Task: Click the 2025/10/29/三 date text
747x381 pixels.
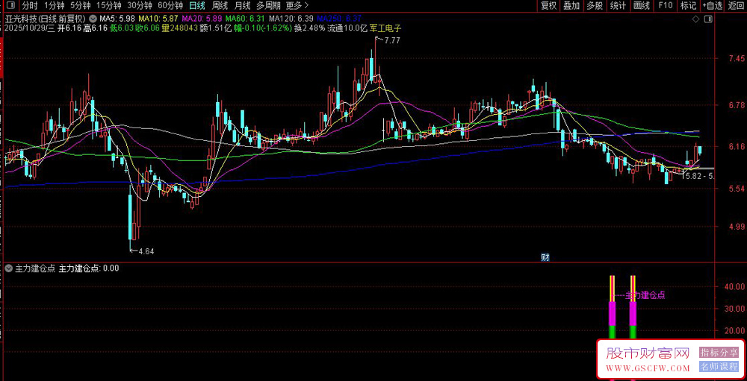Action: (28, 28)
